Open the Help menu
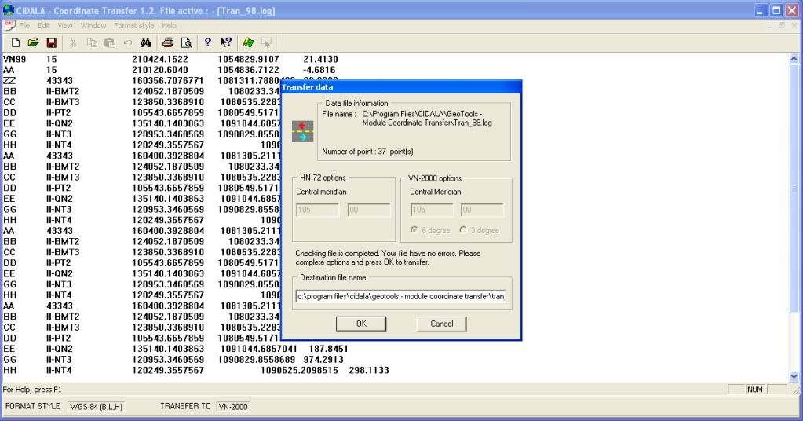 tap(169, 26)
